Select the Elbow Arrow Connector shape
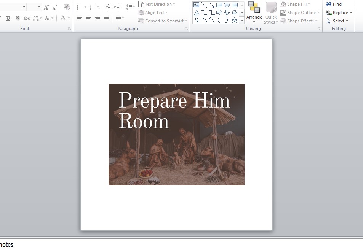 212,13
